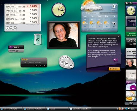Select the AT&T INC. stock row
Image resolution: width=137 pixels, height=111 pixels.
(21, 22)
